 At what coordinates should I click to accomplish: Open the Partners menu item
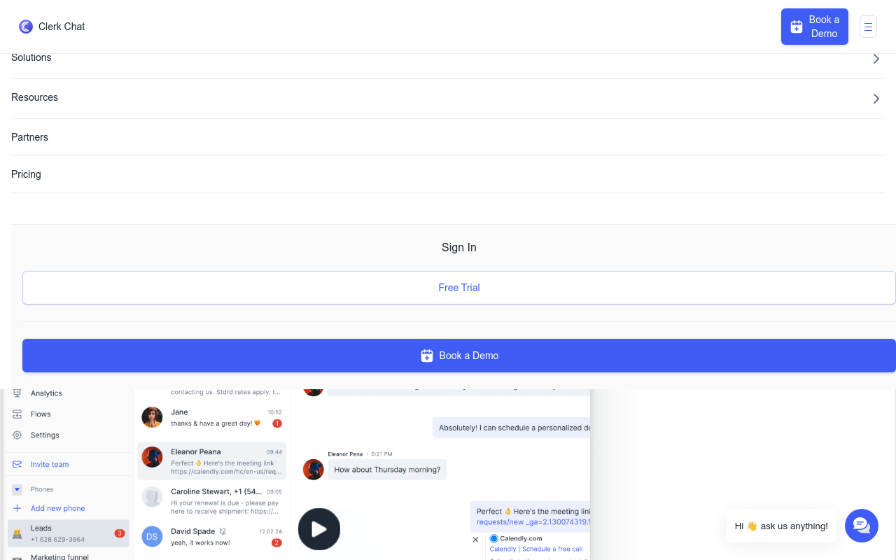[x=29, y=137]
